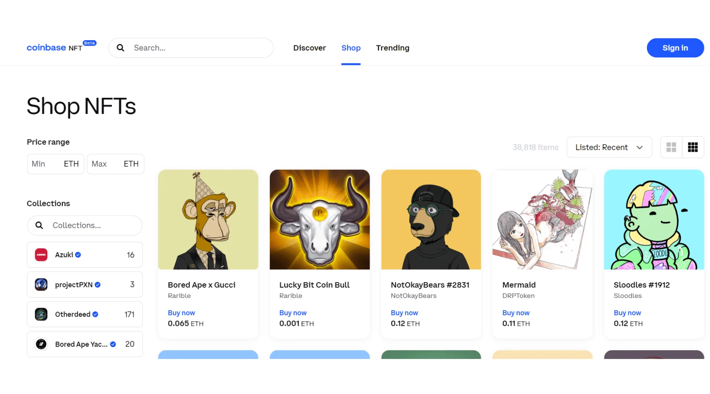Select the Shop tab
The image size is (710, 394).
pyautogui.click(x=351, y=48)
